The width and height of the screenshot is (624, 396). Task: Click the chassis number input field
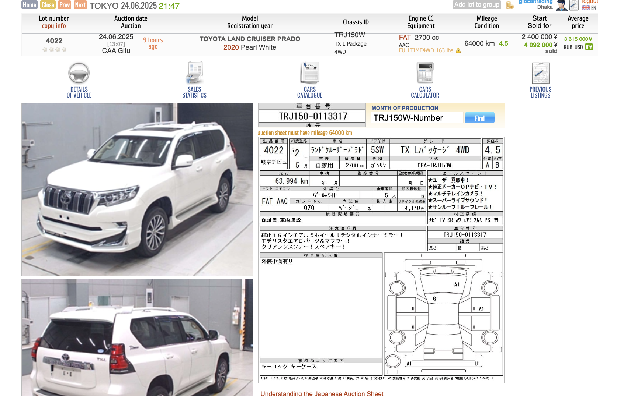(417, 118)
